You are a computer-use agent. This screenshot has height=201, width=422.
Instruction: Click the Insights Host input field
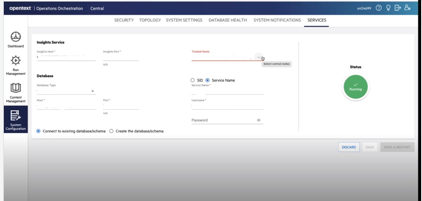(66, 57)
